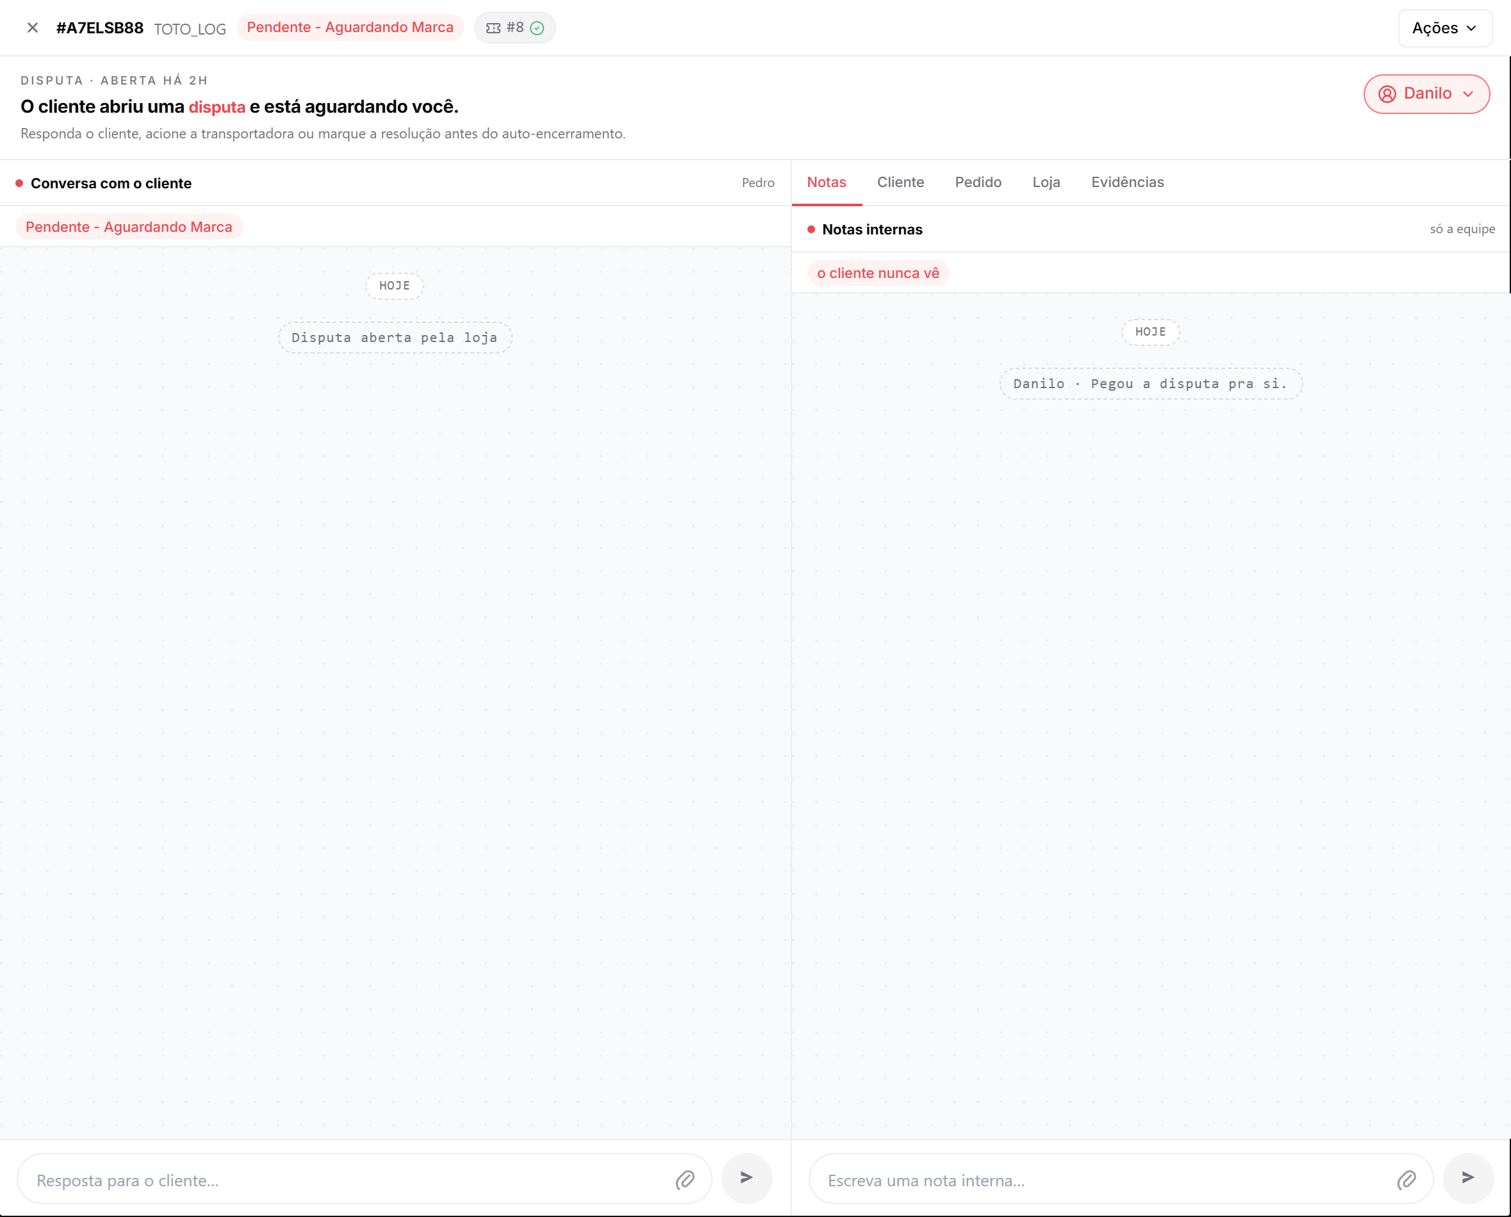Click the 'Responda o cliente, acione a transportadora' hint text
Viewport: 1511px width, 1217px height.
click(x=323, y=134)
